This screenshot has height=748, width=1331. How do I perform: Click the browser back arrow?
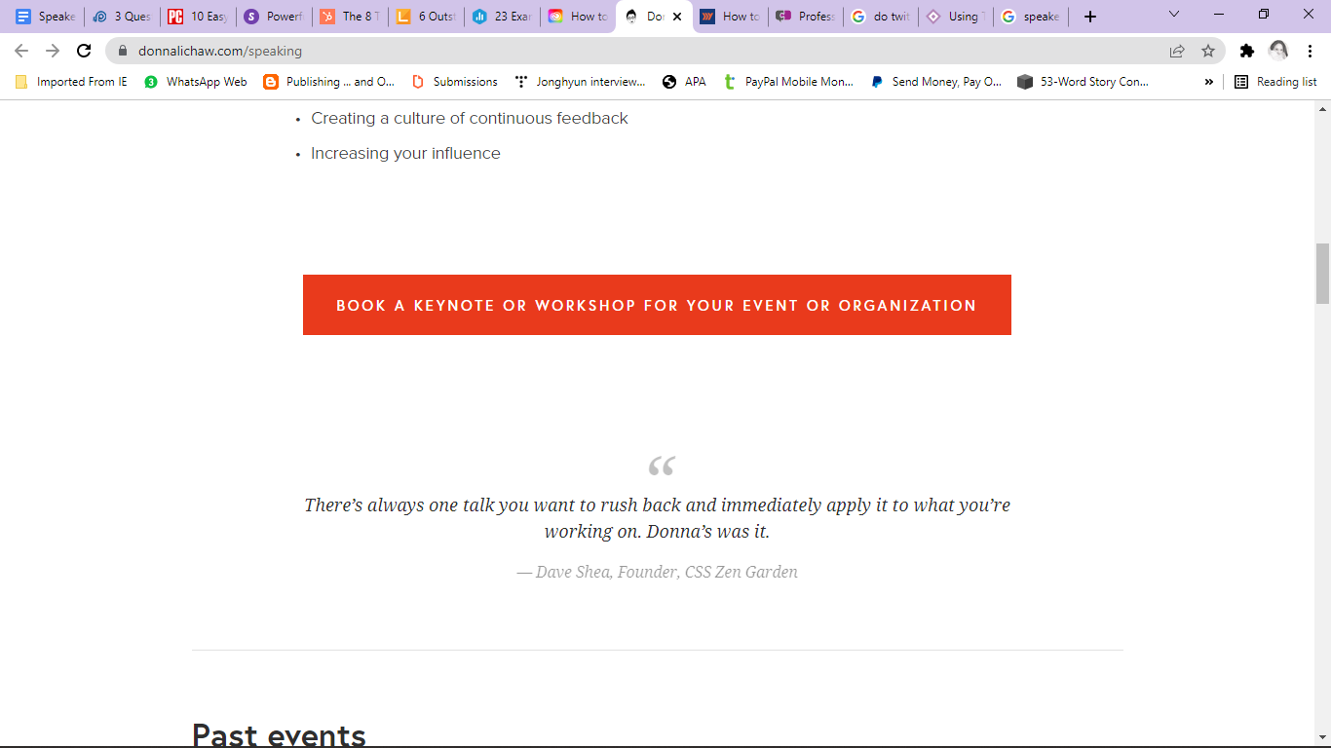21,51
